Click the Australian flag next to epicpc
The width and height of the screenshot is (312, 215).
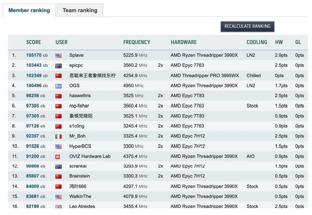(x=58, y=66)
